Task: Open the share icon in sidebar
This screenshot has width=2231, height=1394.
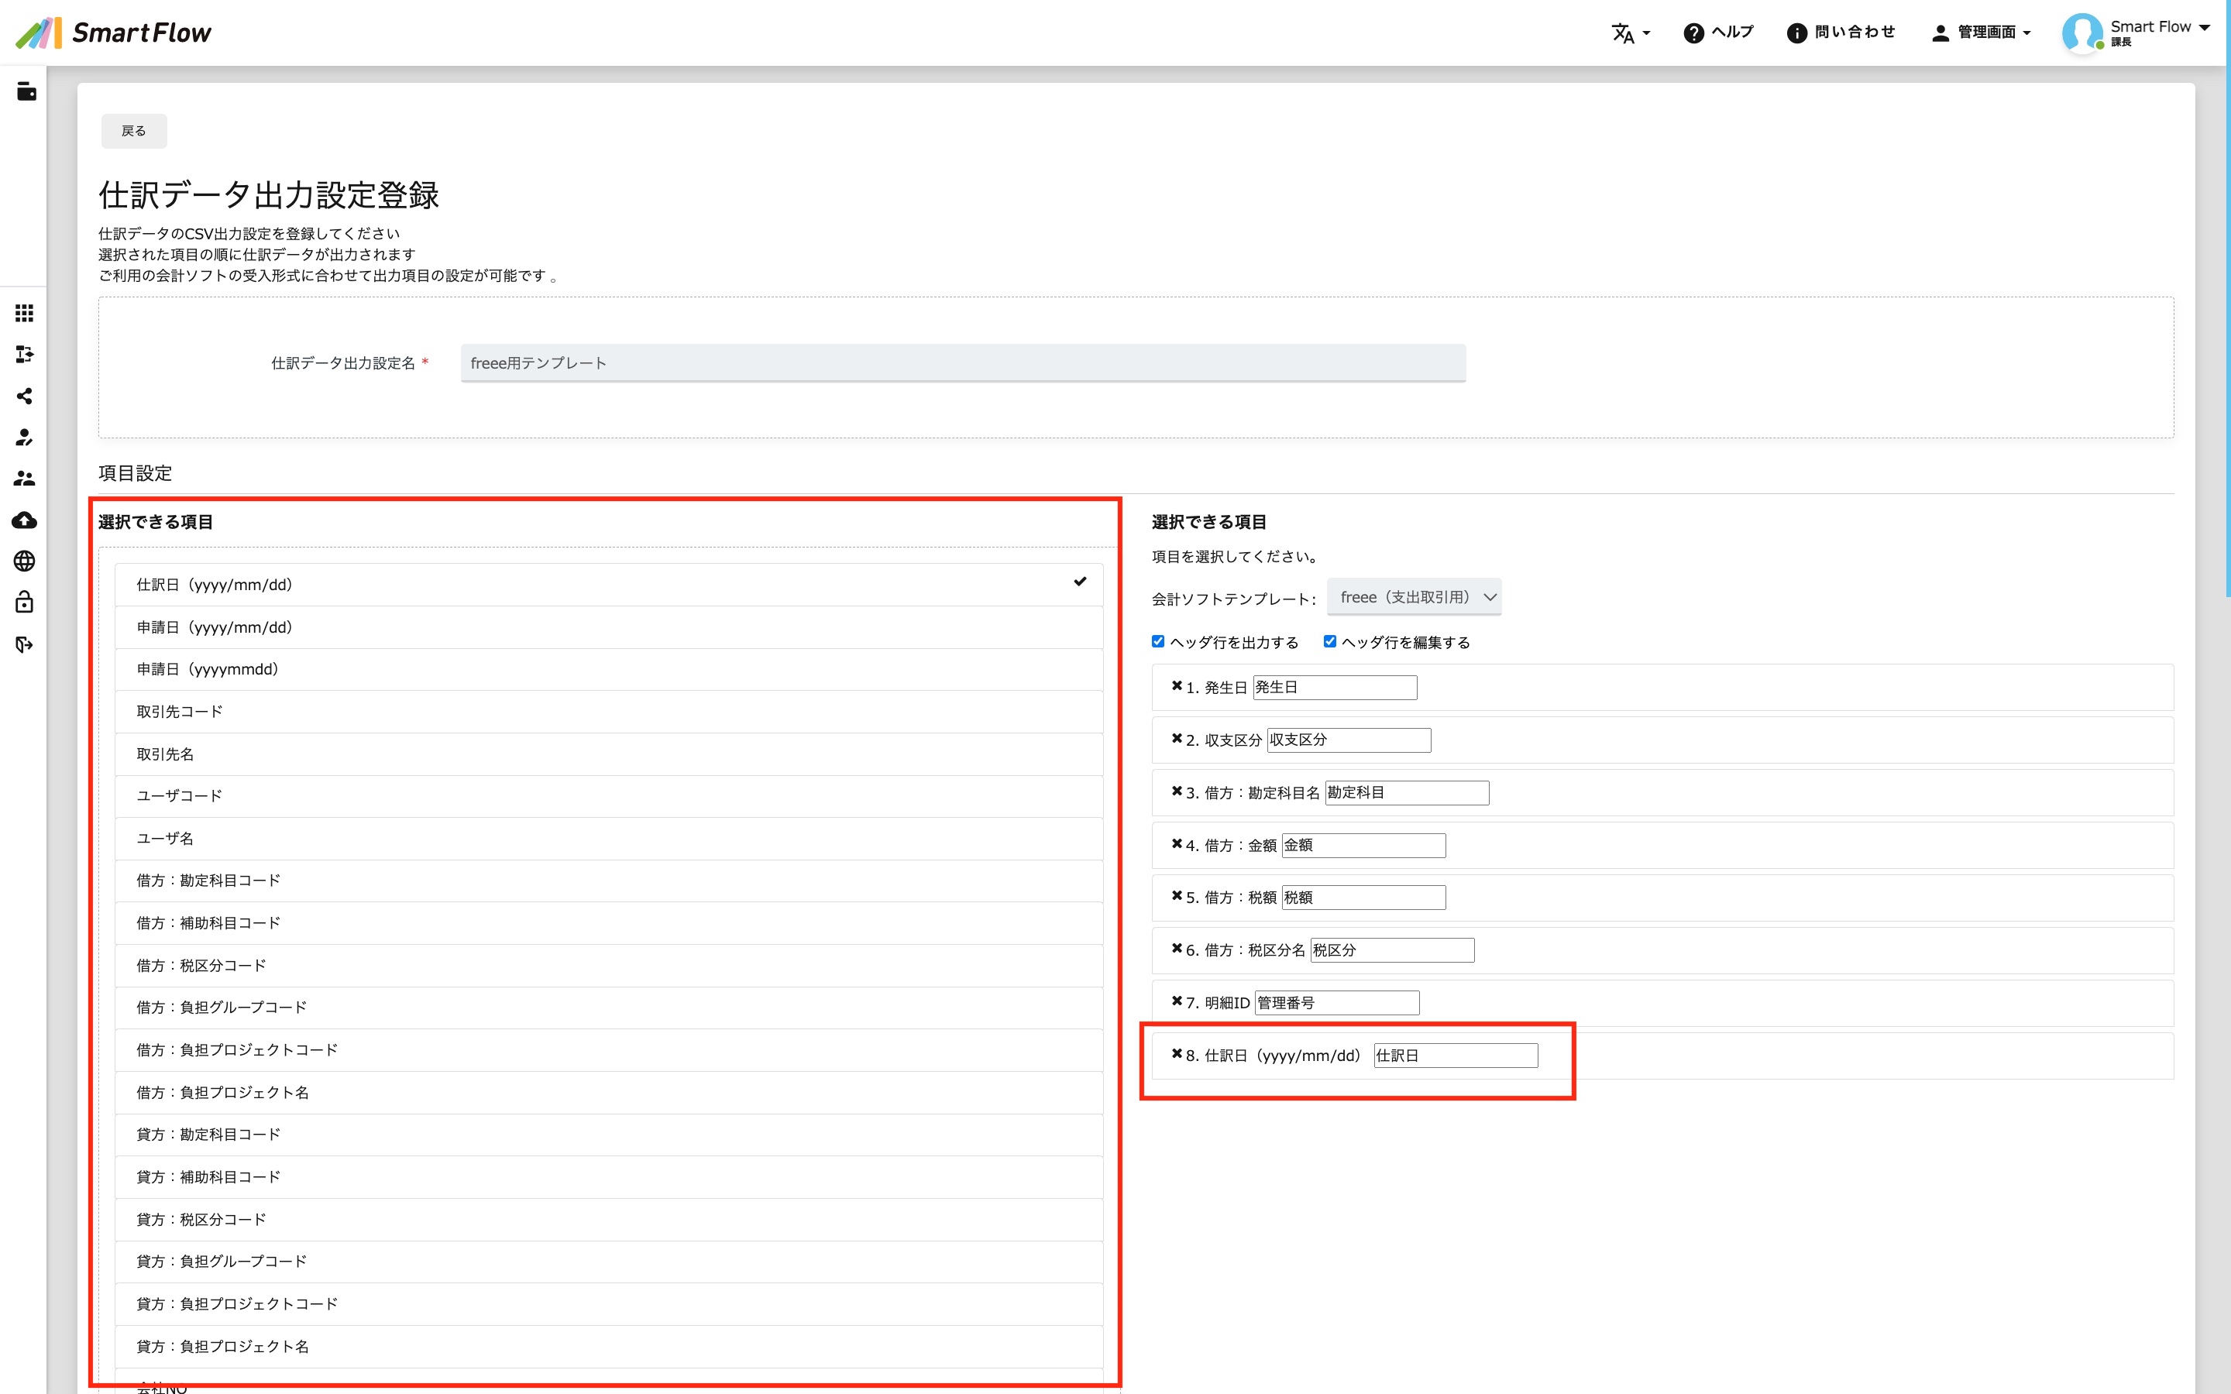Action: tap(25, 396)
